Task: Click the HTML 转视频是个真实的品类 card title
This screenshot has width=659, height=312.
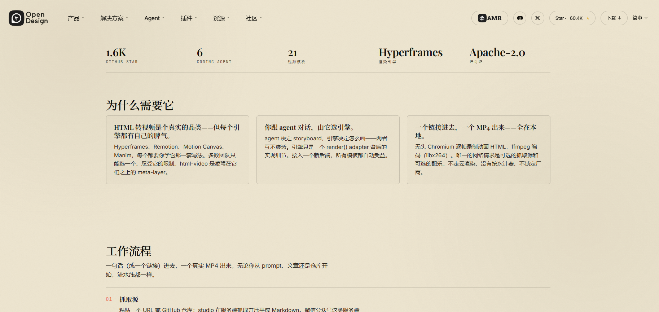Action: [177, 131]
